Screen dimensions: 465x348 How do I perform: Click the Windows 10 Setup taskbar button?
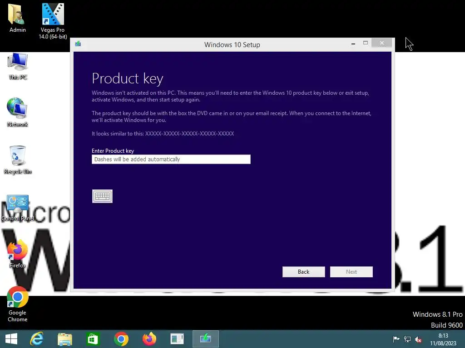[206, 339]
